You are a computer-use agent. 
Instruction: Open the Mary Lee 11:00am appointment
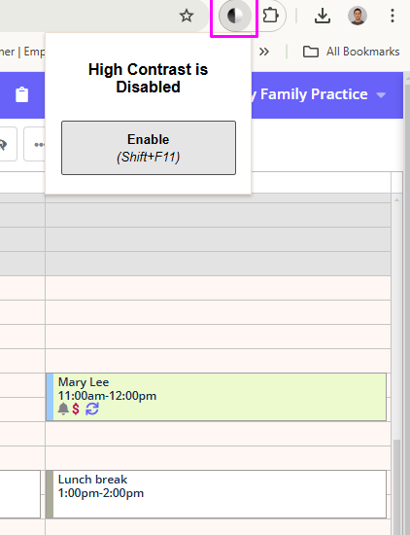click(216, 397)
